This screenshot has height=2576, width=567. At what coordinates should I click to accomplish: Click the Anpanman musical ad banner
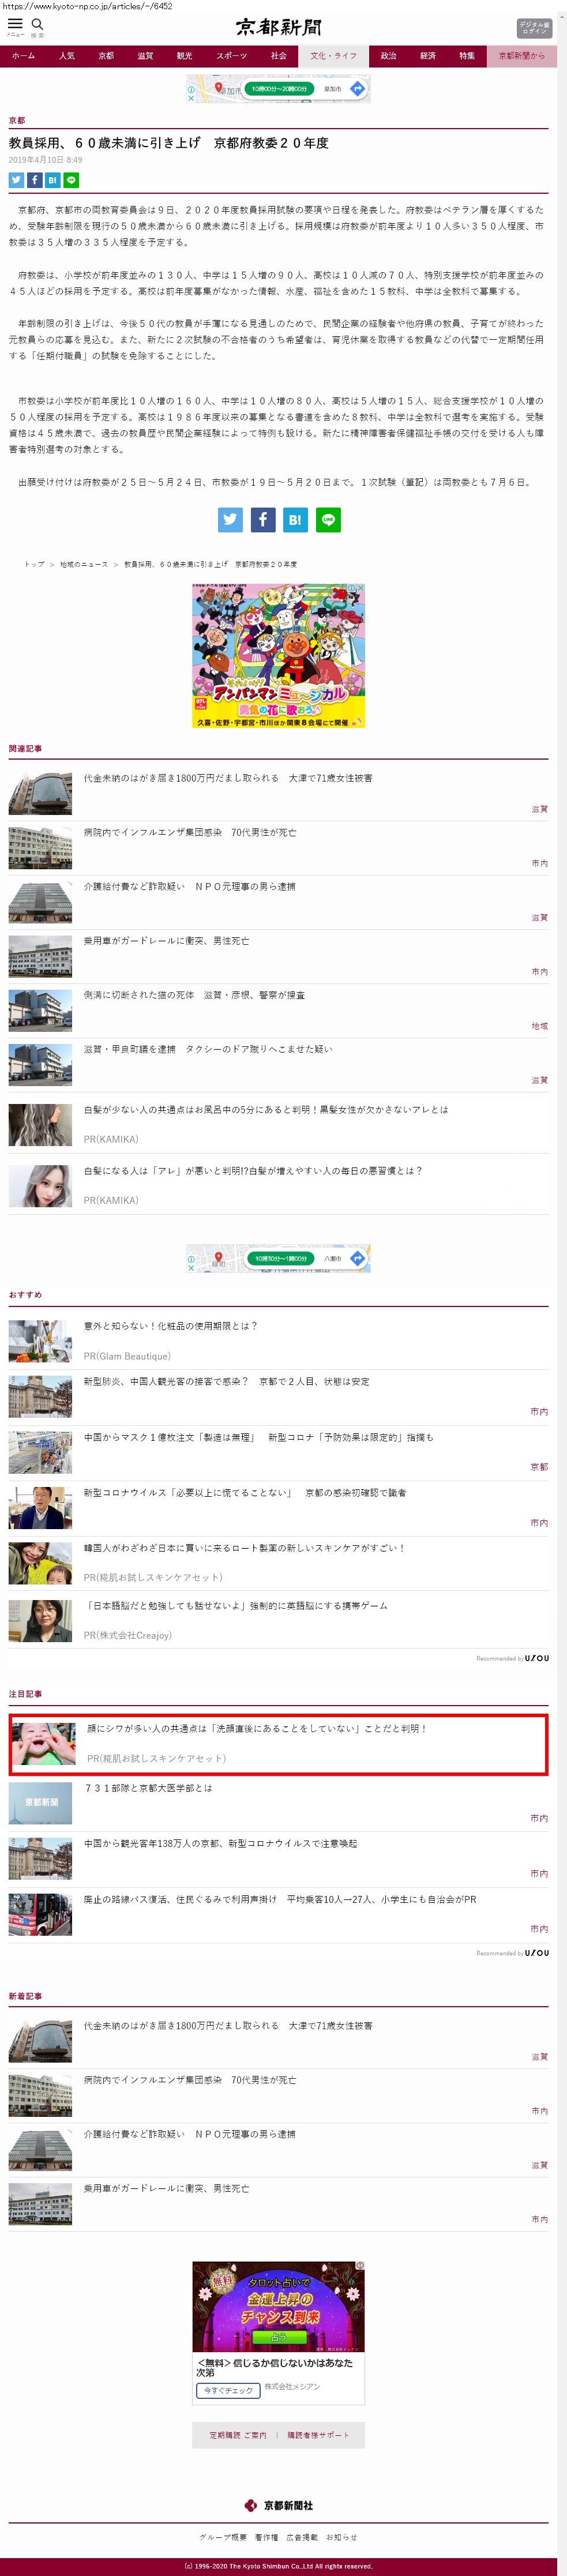(x=278, y=655)
